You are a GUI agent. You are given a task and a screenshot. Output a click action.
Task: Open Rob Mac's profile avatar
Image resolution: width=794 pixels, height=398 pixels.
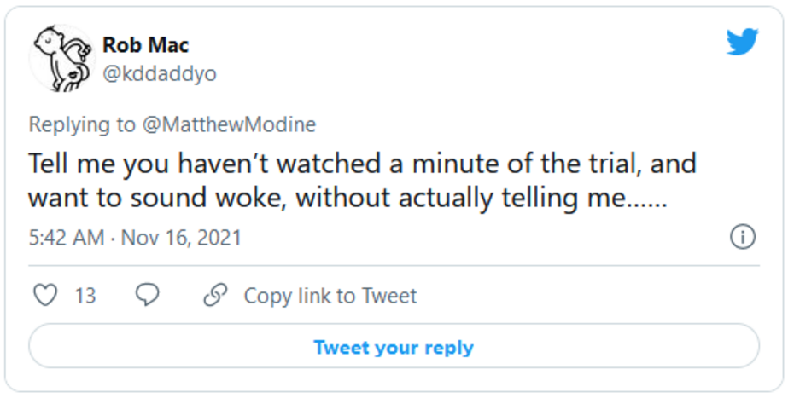pos(61,58)
